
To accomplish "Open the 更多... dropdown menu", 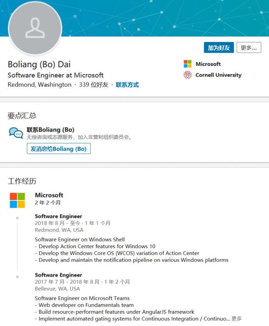I will click(249, 48).
